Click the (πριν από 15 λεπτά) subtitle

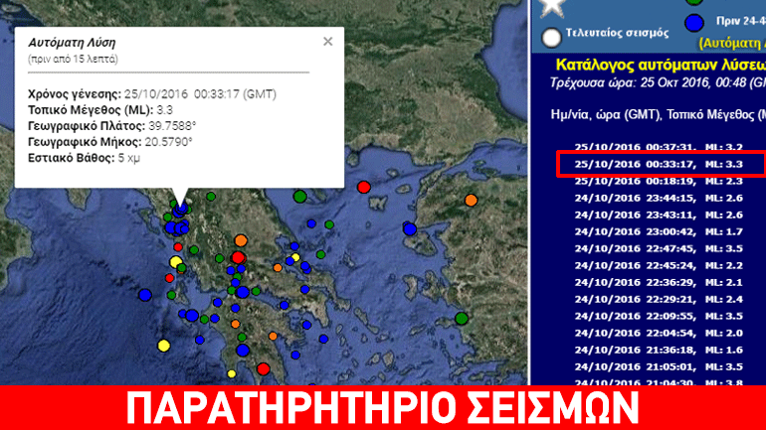coord(73,59)
